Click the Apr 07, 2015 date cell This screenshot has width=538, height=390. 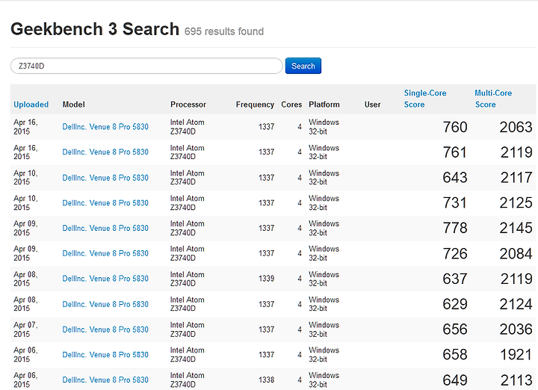click(25, 329)
